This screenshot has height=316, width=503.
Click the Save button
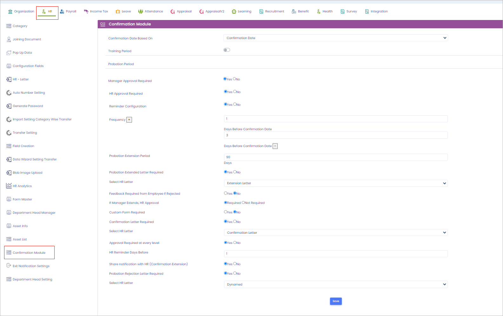click(336, 301)
